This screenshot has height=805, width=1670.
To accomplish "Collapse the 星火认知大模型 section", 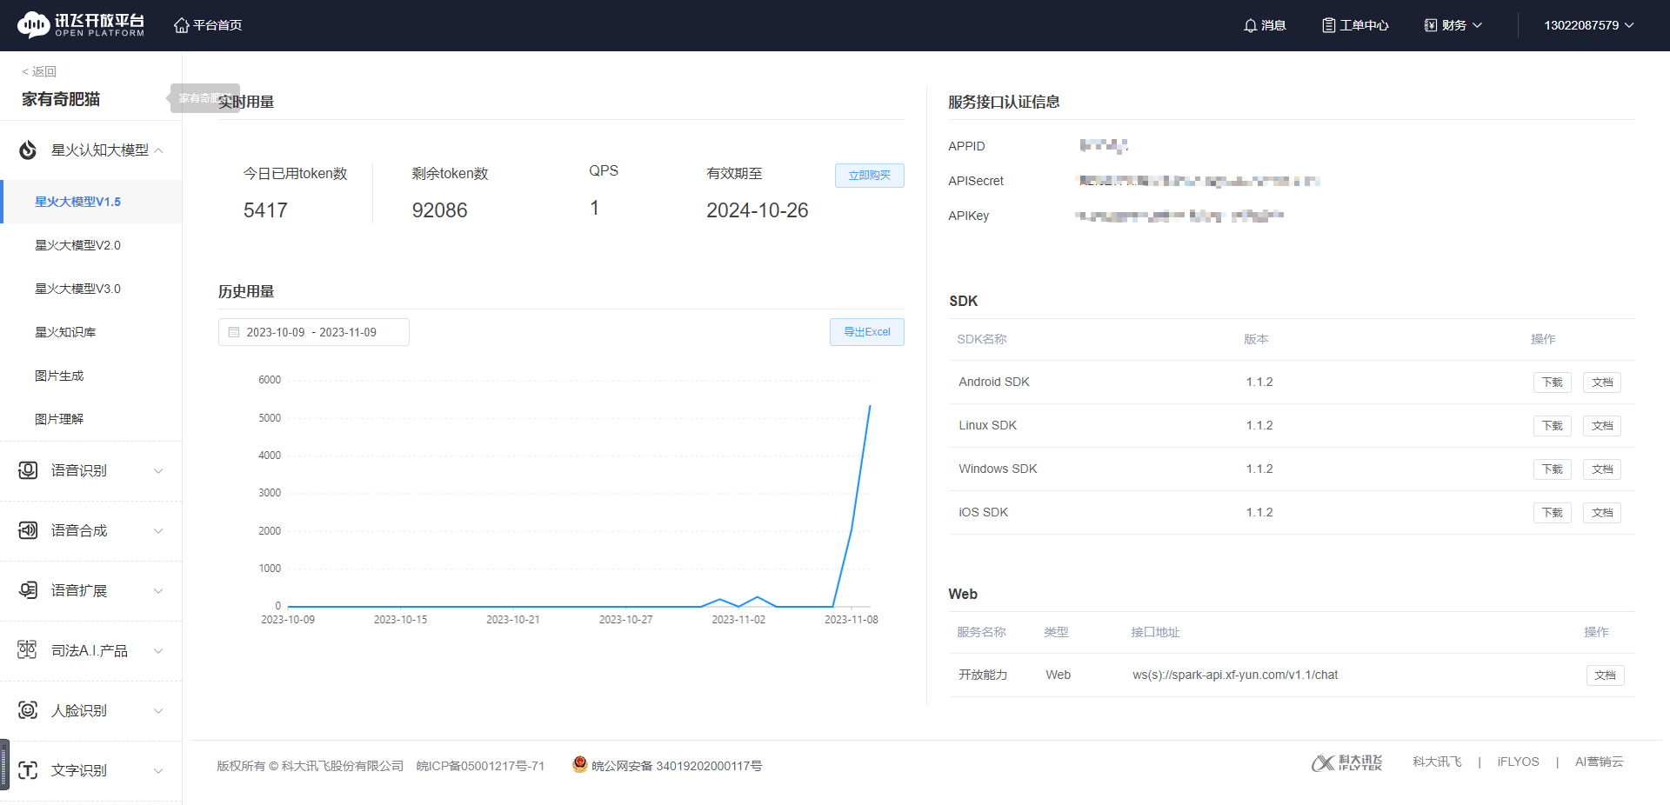I will (x=158, y=150).
